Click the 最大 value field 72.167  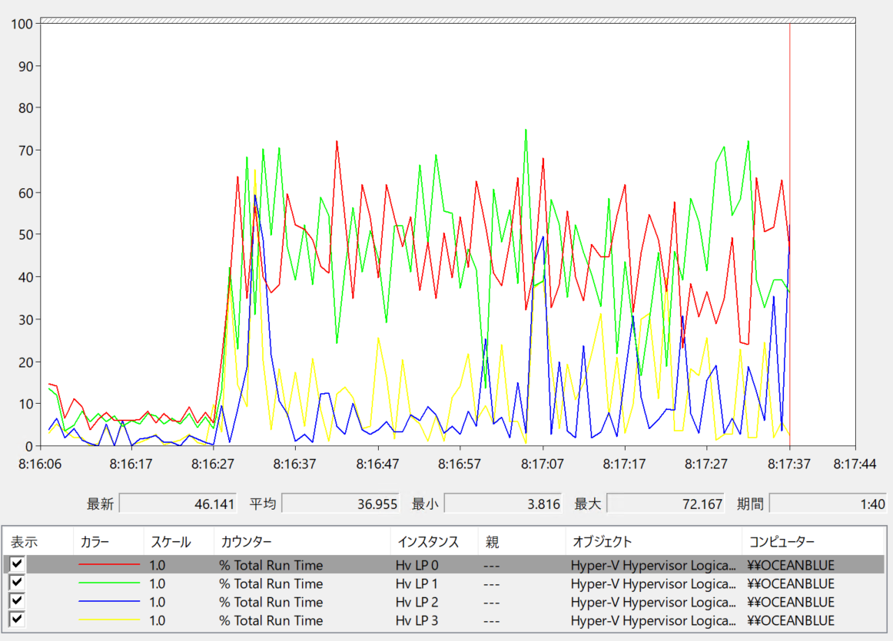666,504
